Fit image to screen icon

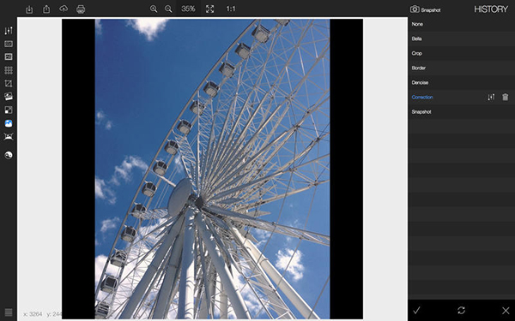pyautogui.click(x=210, y=9)
